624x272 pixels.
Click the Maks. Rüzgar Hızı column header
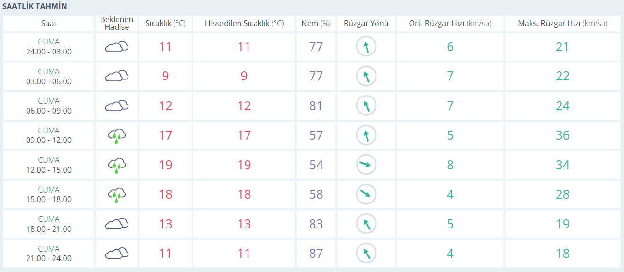point(562,23)
